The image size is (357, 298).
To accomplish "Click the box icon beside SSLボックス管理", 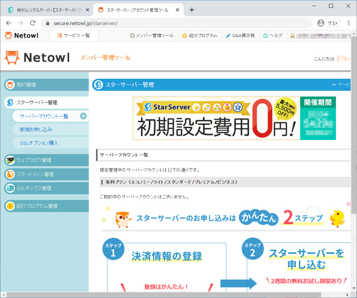I will [10, 188].
